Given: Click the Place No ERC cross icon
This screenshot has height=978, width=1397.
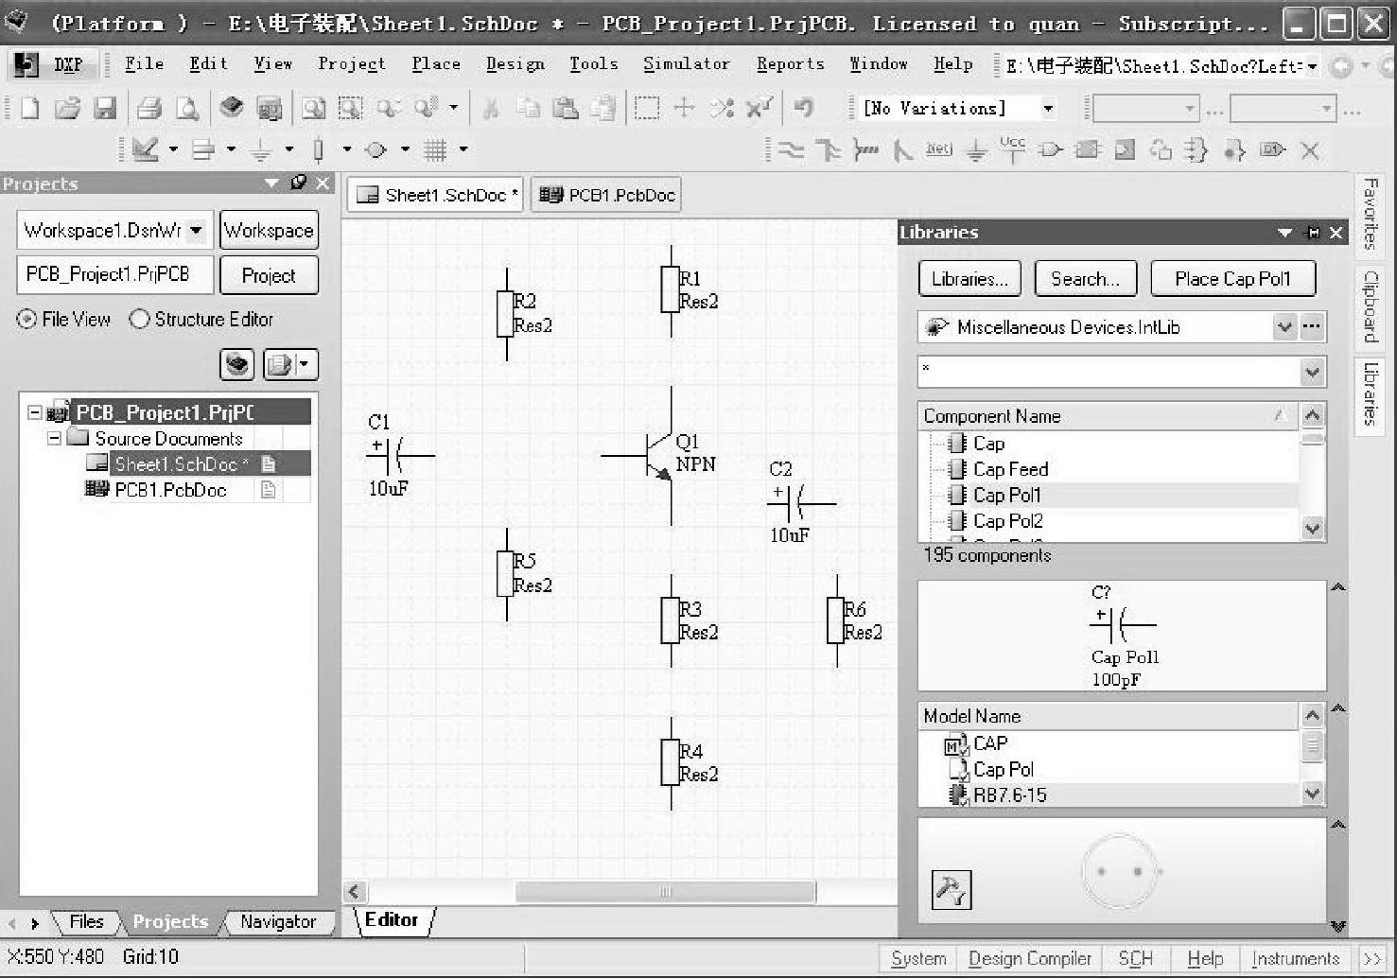Looking at the screenshot, I should pyautogui.click(x=1310, y=150).
